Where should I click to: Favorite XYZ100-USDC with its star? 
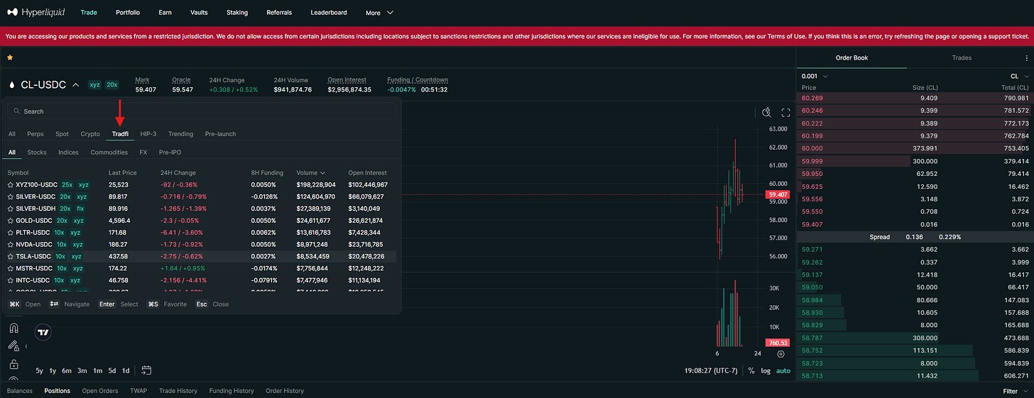pos(11,184)
